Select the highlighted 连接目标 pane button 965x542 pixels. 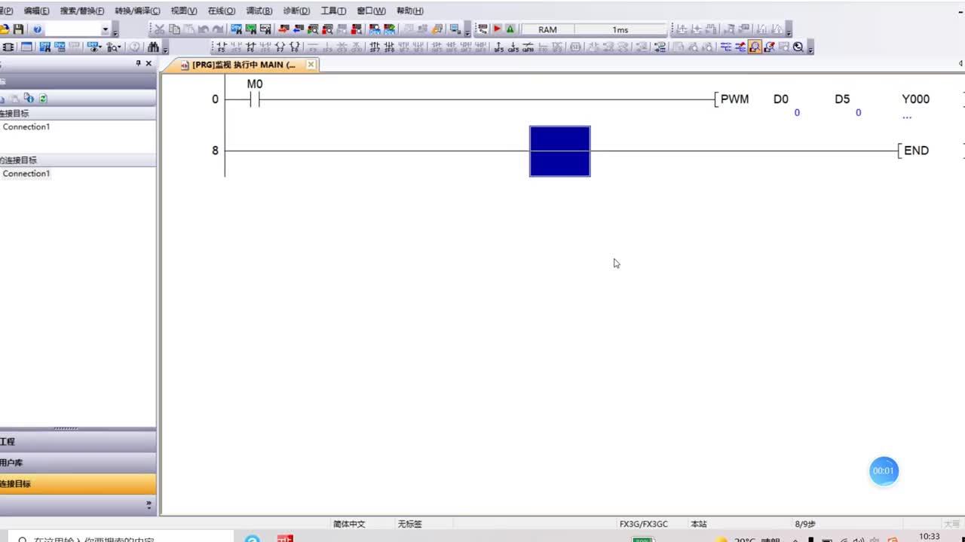click(78, 484)
